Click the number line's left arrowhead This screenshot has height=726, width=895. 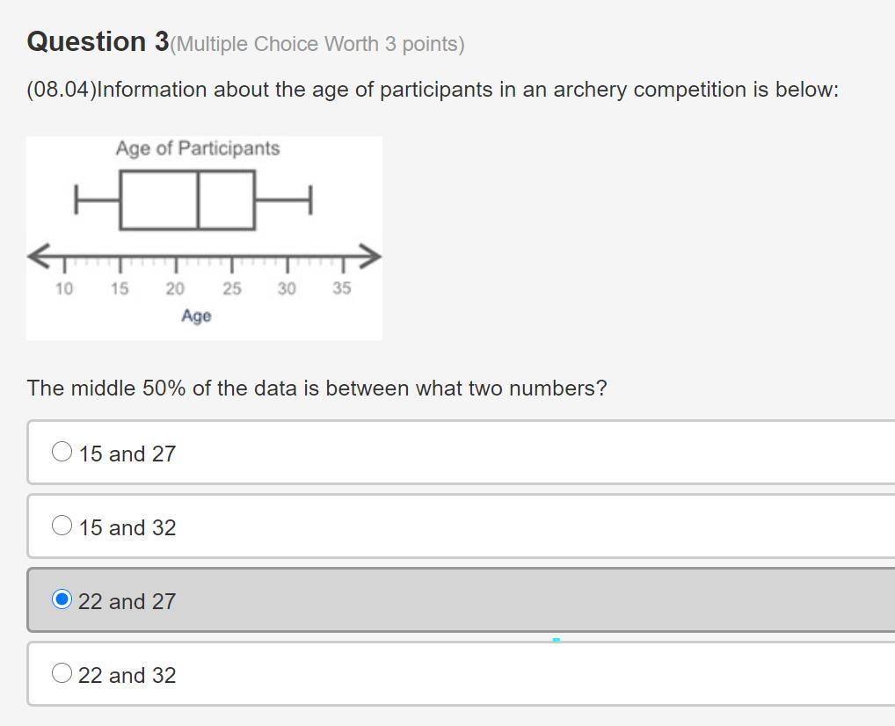pos(37,256)
